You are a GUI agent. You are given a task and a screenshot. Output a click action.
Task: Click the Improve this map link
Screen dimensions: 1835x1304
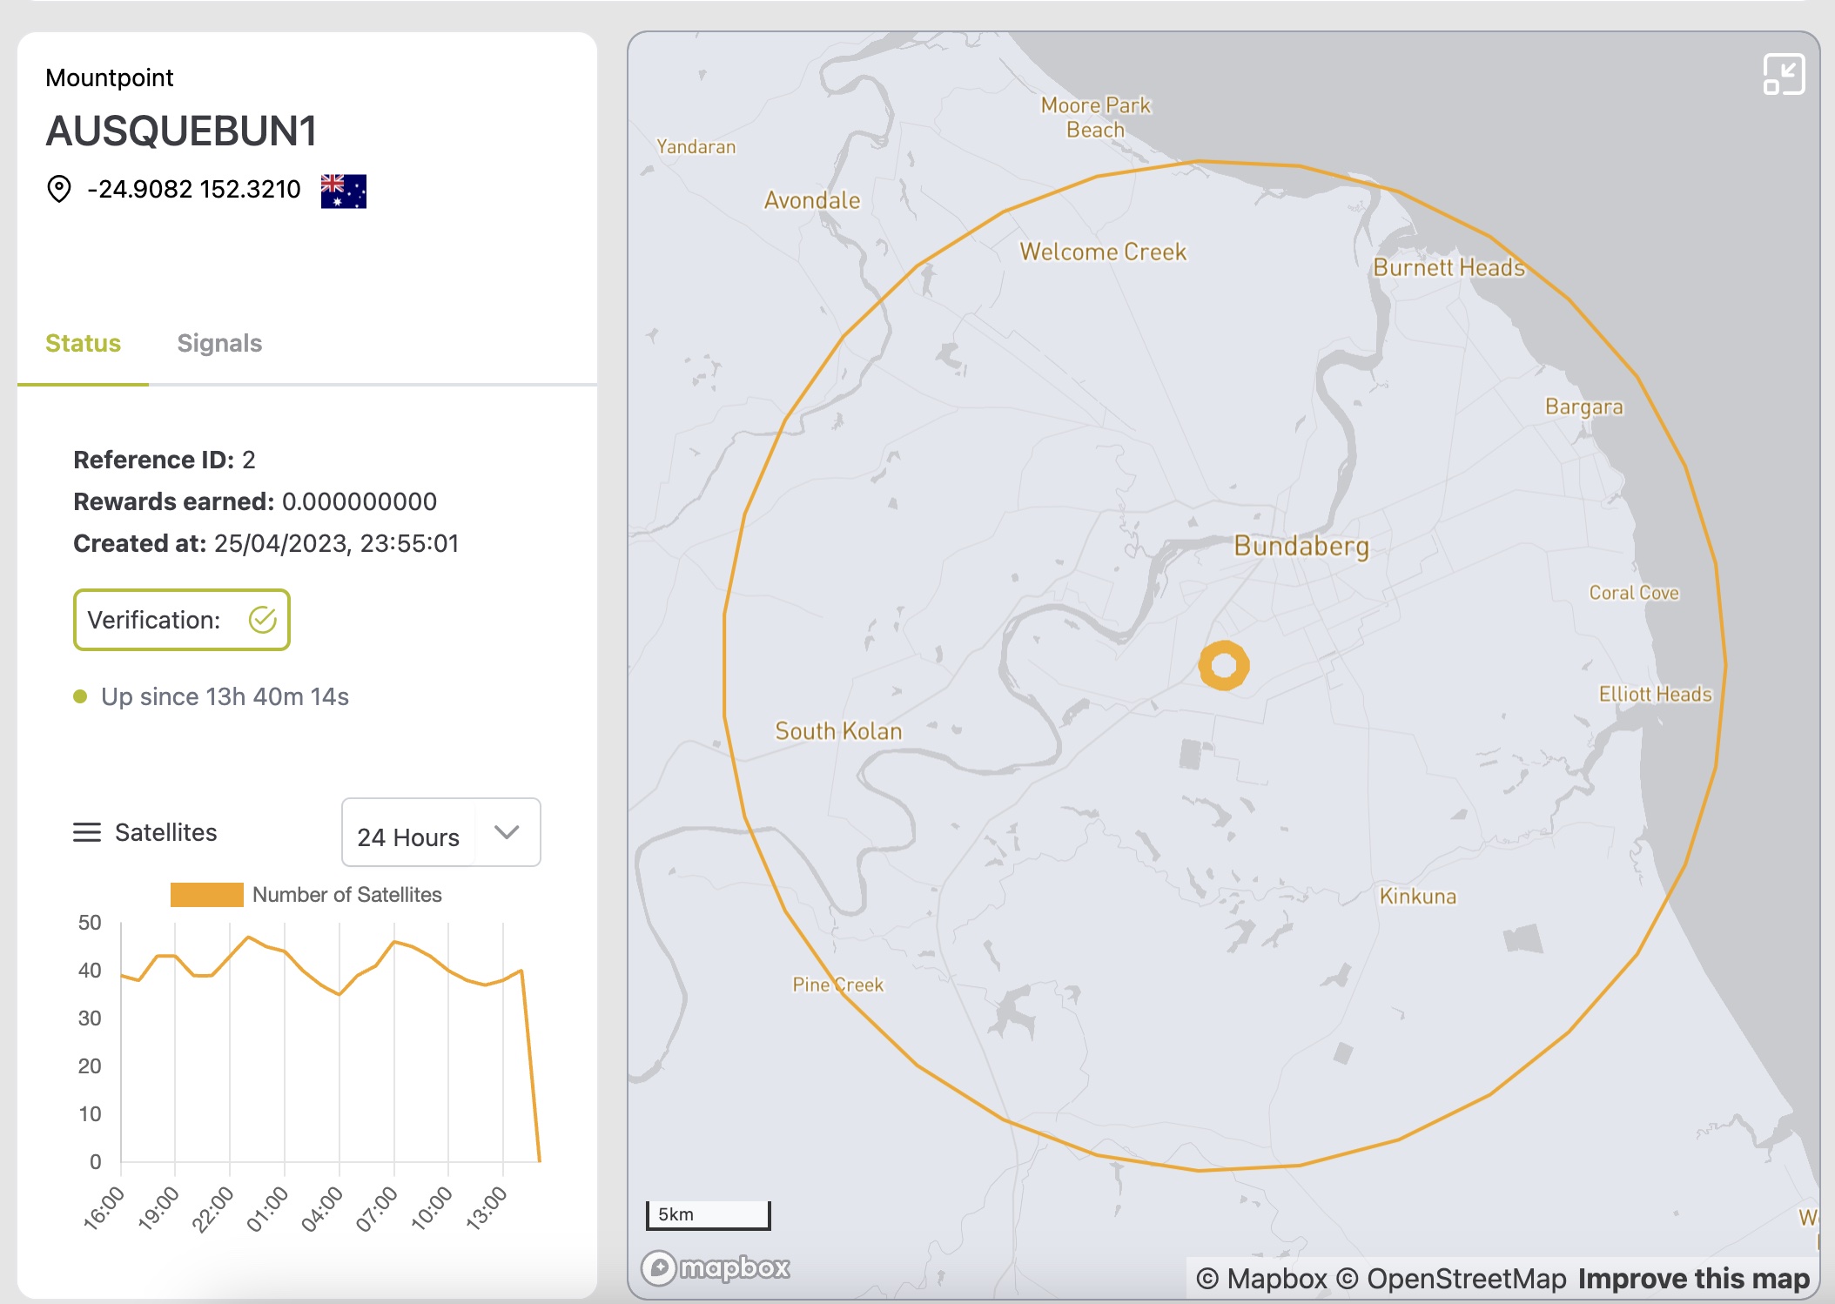pos(1694,1278)
